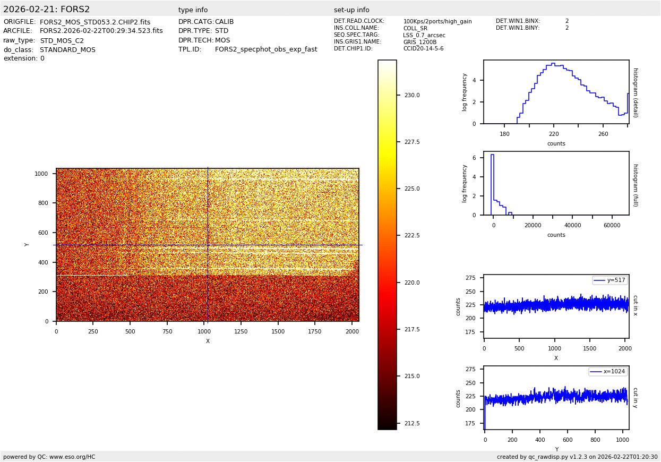Image resolution: width=661 pixels, height=462 pixels.
Task: Click the ARCFILE filename value
Action: pos(101,31)
